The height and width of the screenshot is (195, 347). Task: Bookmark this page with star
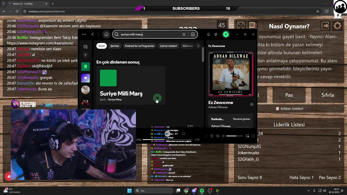coord(318,11)
